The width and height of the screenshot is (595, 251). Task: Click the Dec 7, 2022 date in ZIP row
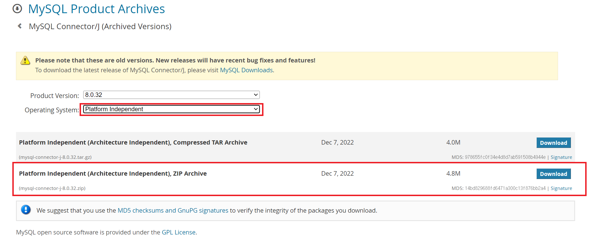[337, 173]
